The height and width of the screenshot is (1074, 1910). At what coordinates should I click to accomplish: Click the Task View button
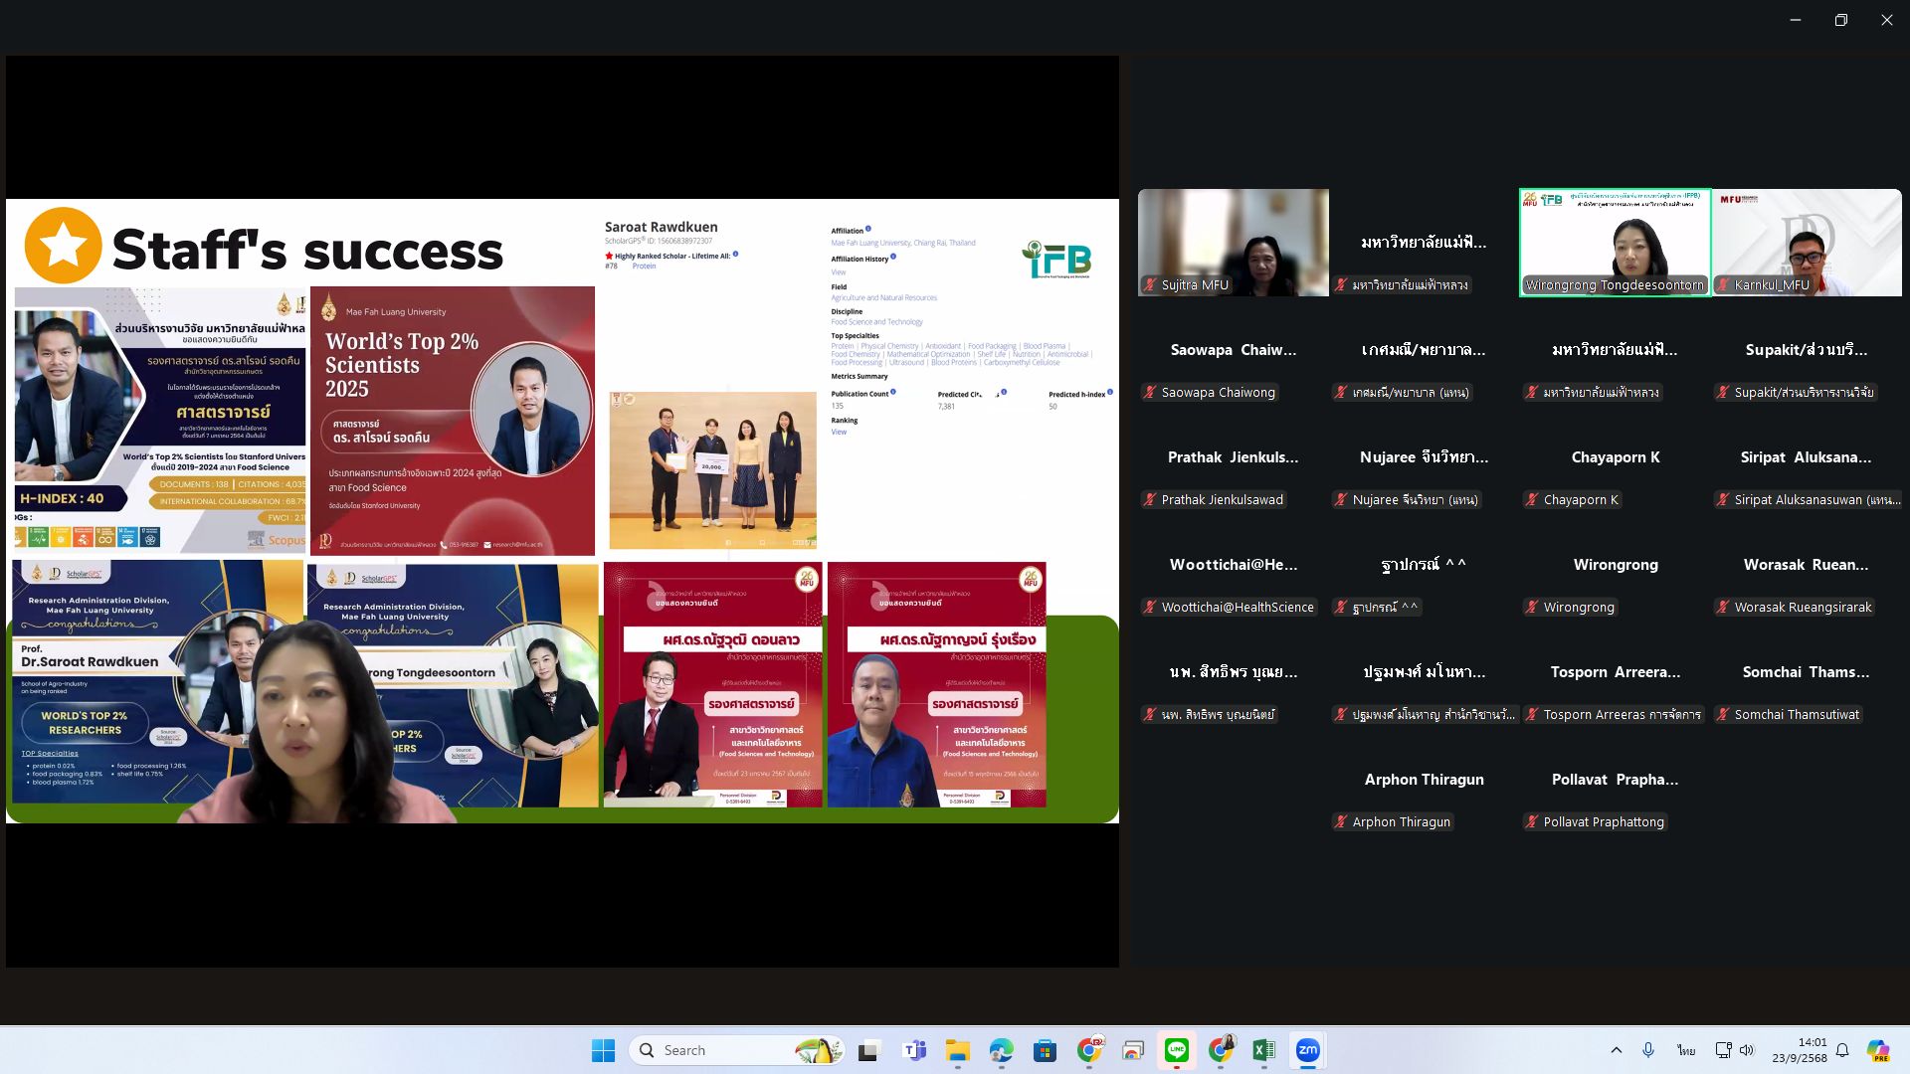(x=869, y=1050)
